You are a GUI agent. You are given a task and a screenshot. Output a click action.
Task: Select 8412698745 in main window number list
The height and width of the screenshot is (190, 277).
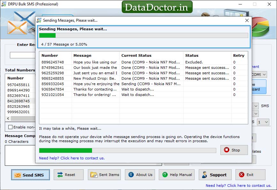[19, 101]
